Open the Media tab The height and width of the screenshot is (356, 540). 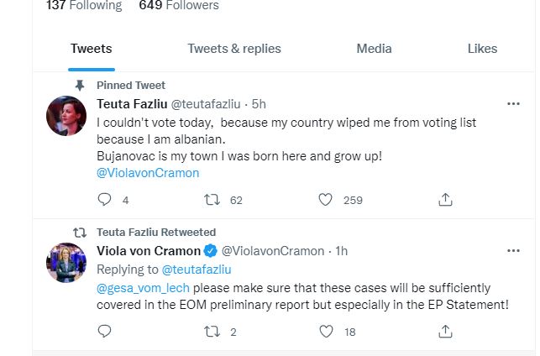(374, 49)
